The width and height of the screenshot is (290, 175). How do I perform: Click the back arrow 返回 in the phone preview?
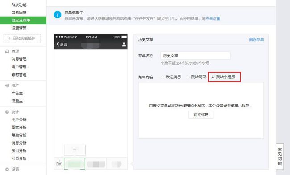pyautogui.click(x=62, y=44)
